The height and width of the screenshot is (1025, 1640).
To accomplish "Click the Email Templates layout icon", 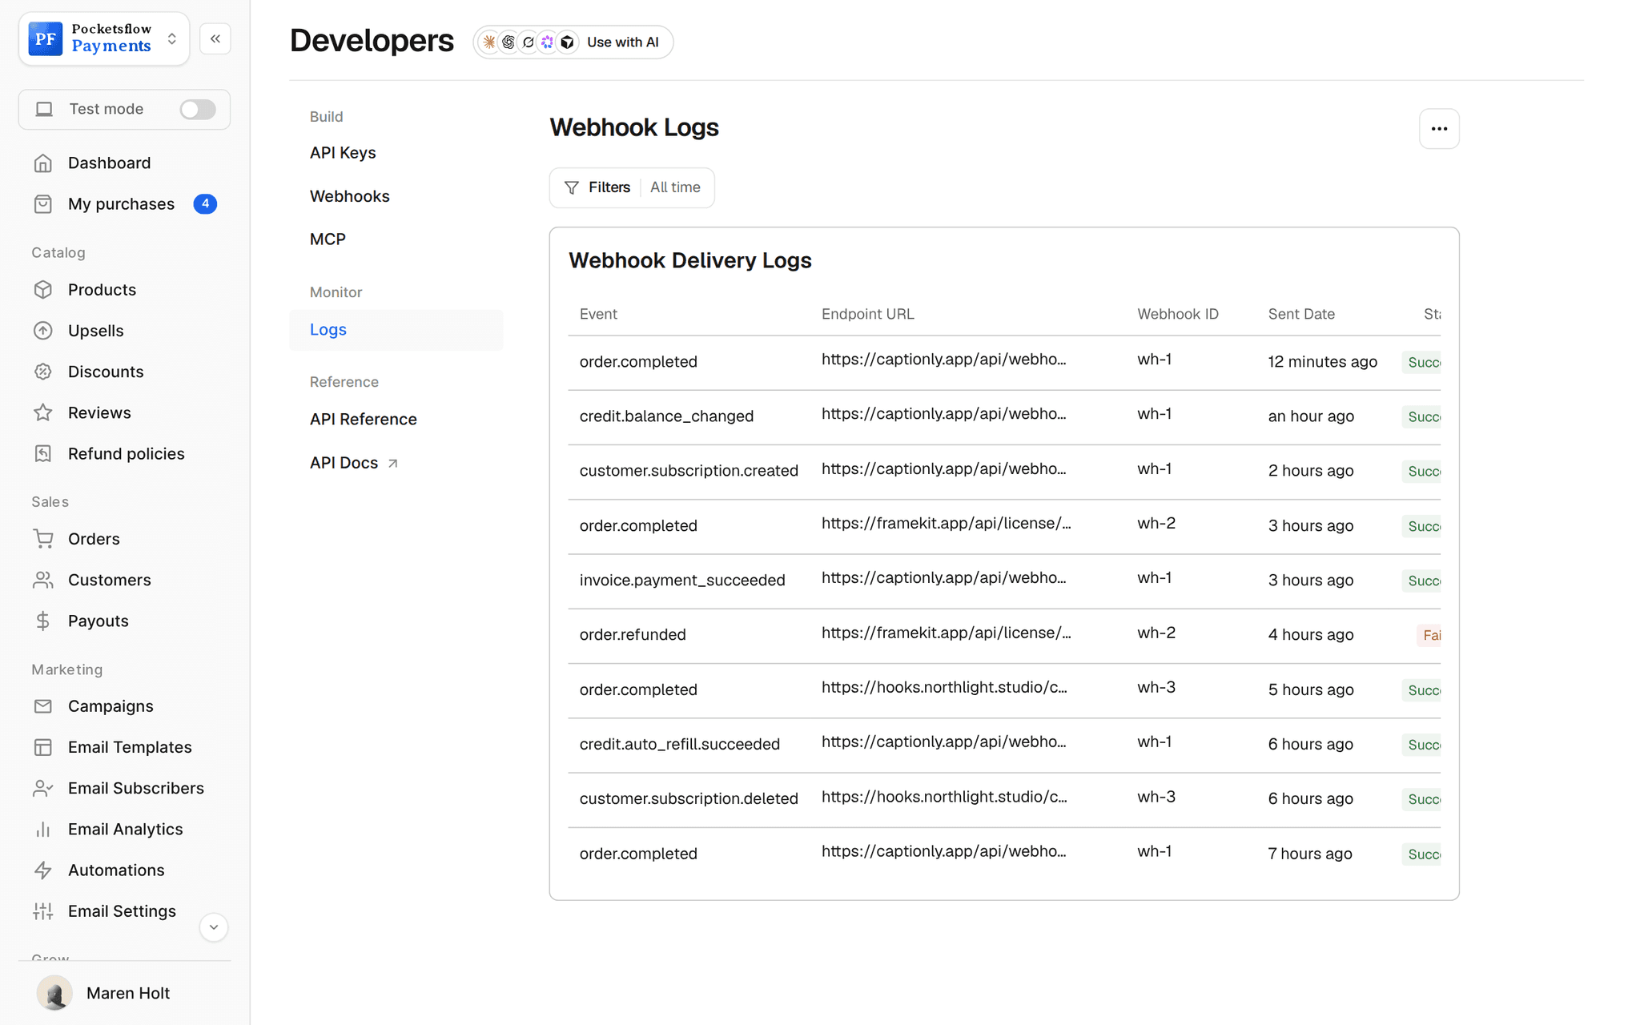I will tap(43, 747).
